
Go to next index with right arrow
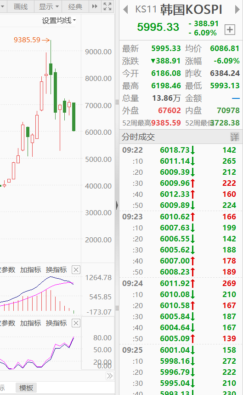click(237, 10)
